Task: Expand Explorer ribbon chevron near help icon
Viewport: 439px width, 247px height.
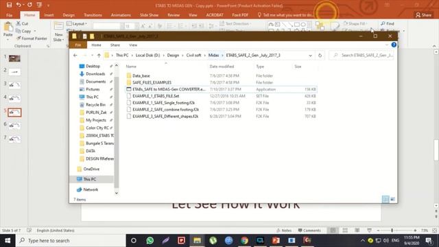Action: pyautogui.click(x=387, y=45)
